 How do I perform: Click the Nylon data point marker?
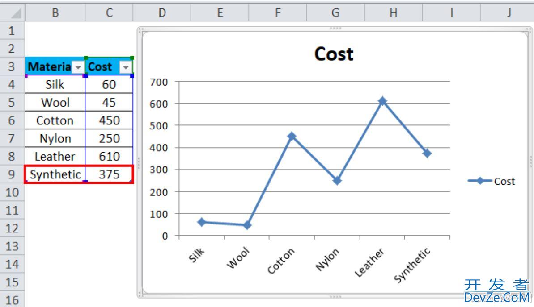coord(337,181)
